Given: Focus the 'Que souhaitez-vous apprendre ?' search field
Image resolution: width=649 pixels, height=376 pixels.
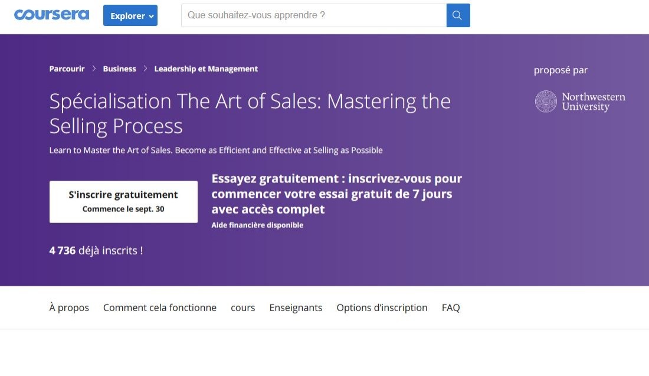Looking at the screenshot, I should (314, 15).
